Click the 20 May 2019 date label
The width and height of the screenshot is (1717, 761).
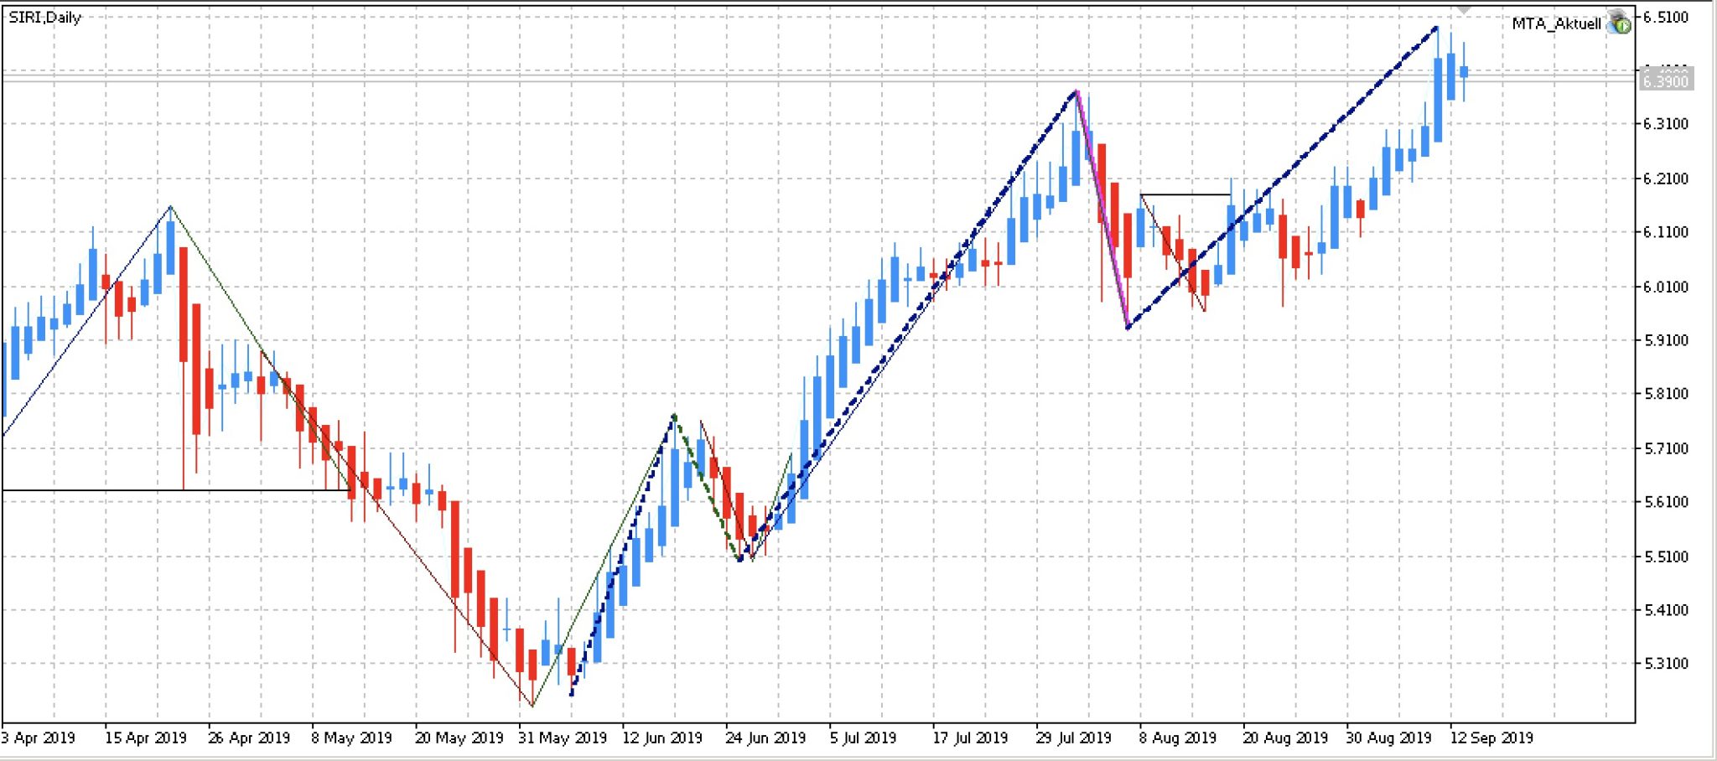click(459, 738)
